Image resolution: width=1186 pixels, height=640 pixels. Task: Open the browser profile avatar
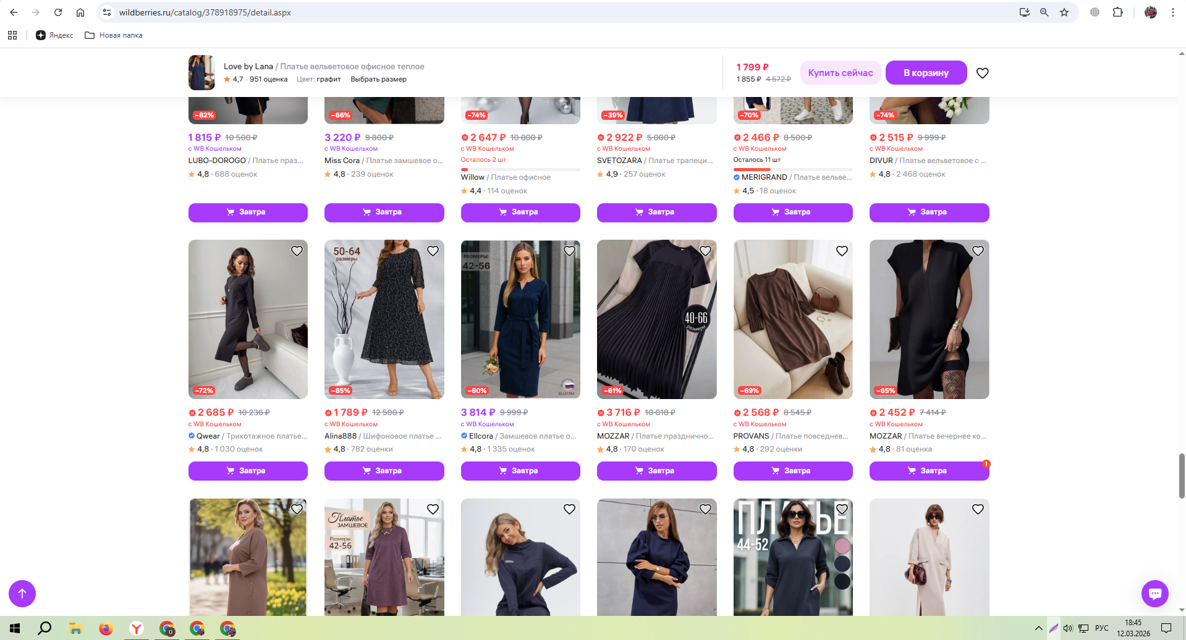pos(1151,12)
